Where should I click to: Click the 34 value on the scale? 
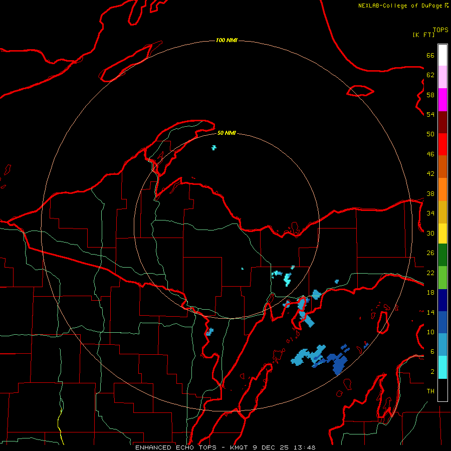pyautogui.click(x=430, y=213)
